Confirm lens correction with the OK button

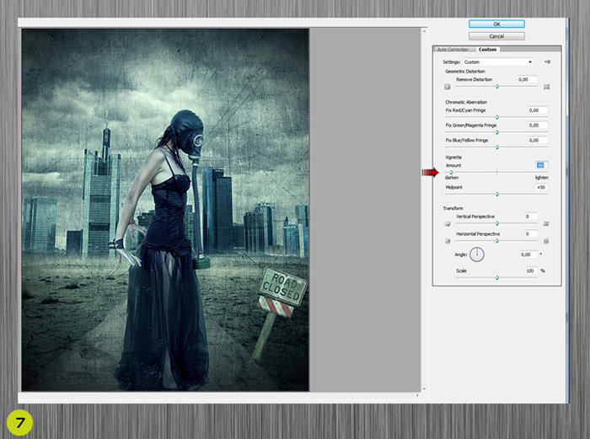(x=496, y=24)
